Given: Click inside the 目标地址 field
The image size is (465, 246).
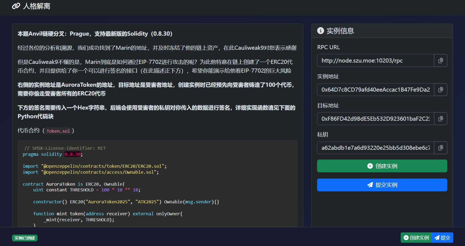Looking at the screenshot, I should click(x=375, y=119).
